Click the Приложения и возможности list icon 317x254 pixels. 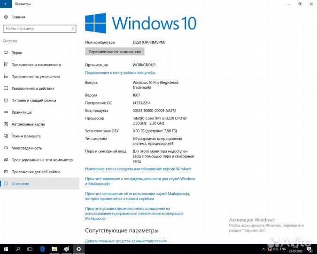[6, 64]
